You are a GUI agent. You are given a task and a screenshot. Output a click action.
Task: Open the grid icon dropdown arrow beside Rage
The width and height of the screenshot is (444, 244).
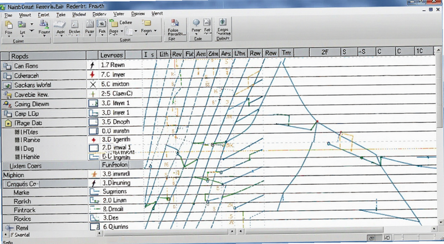point(135,31)
